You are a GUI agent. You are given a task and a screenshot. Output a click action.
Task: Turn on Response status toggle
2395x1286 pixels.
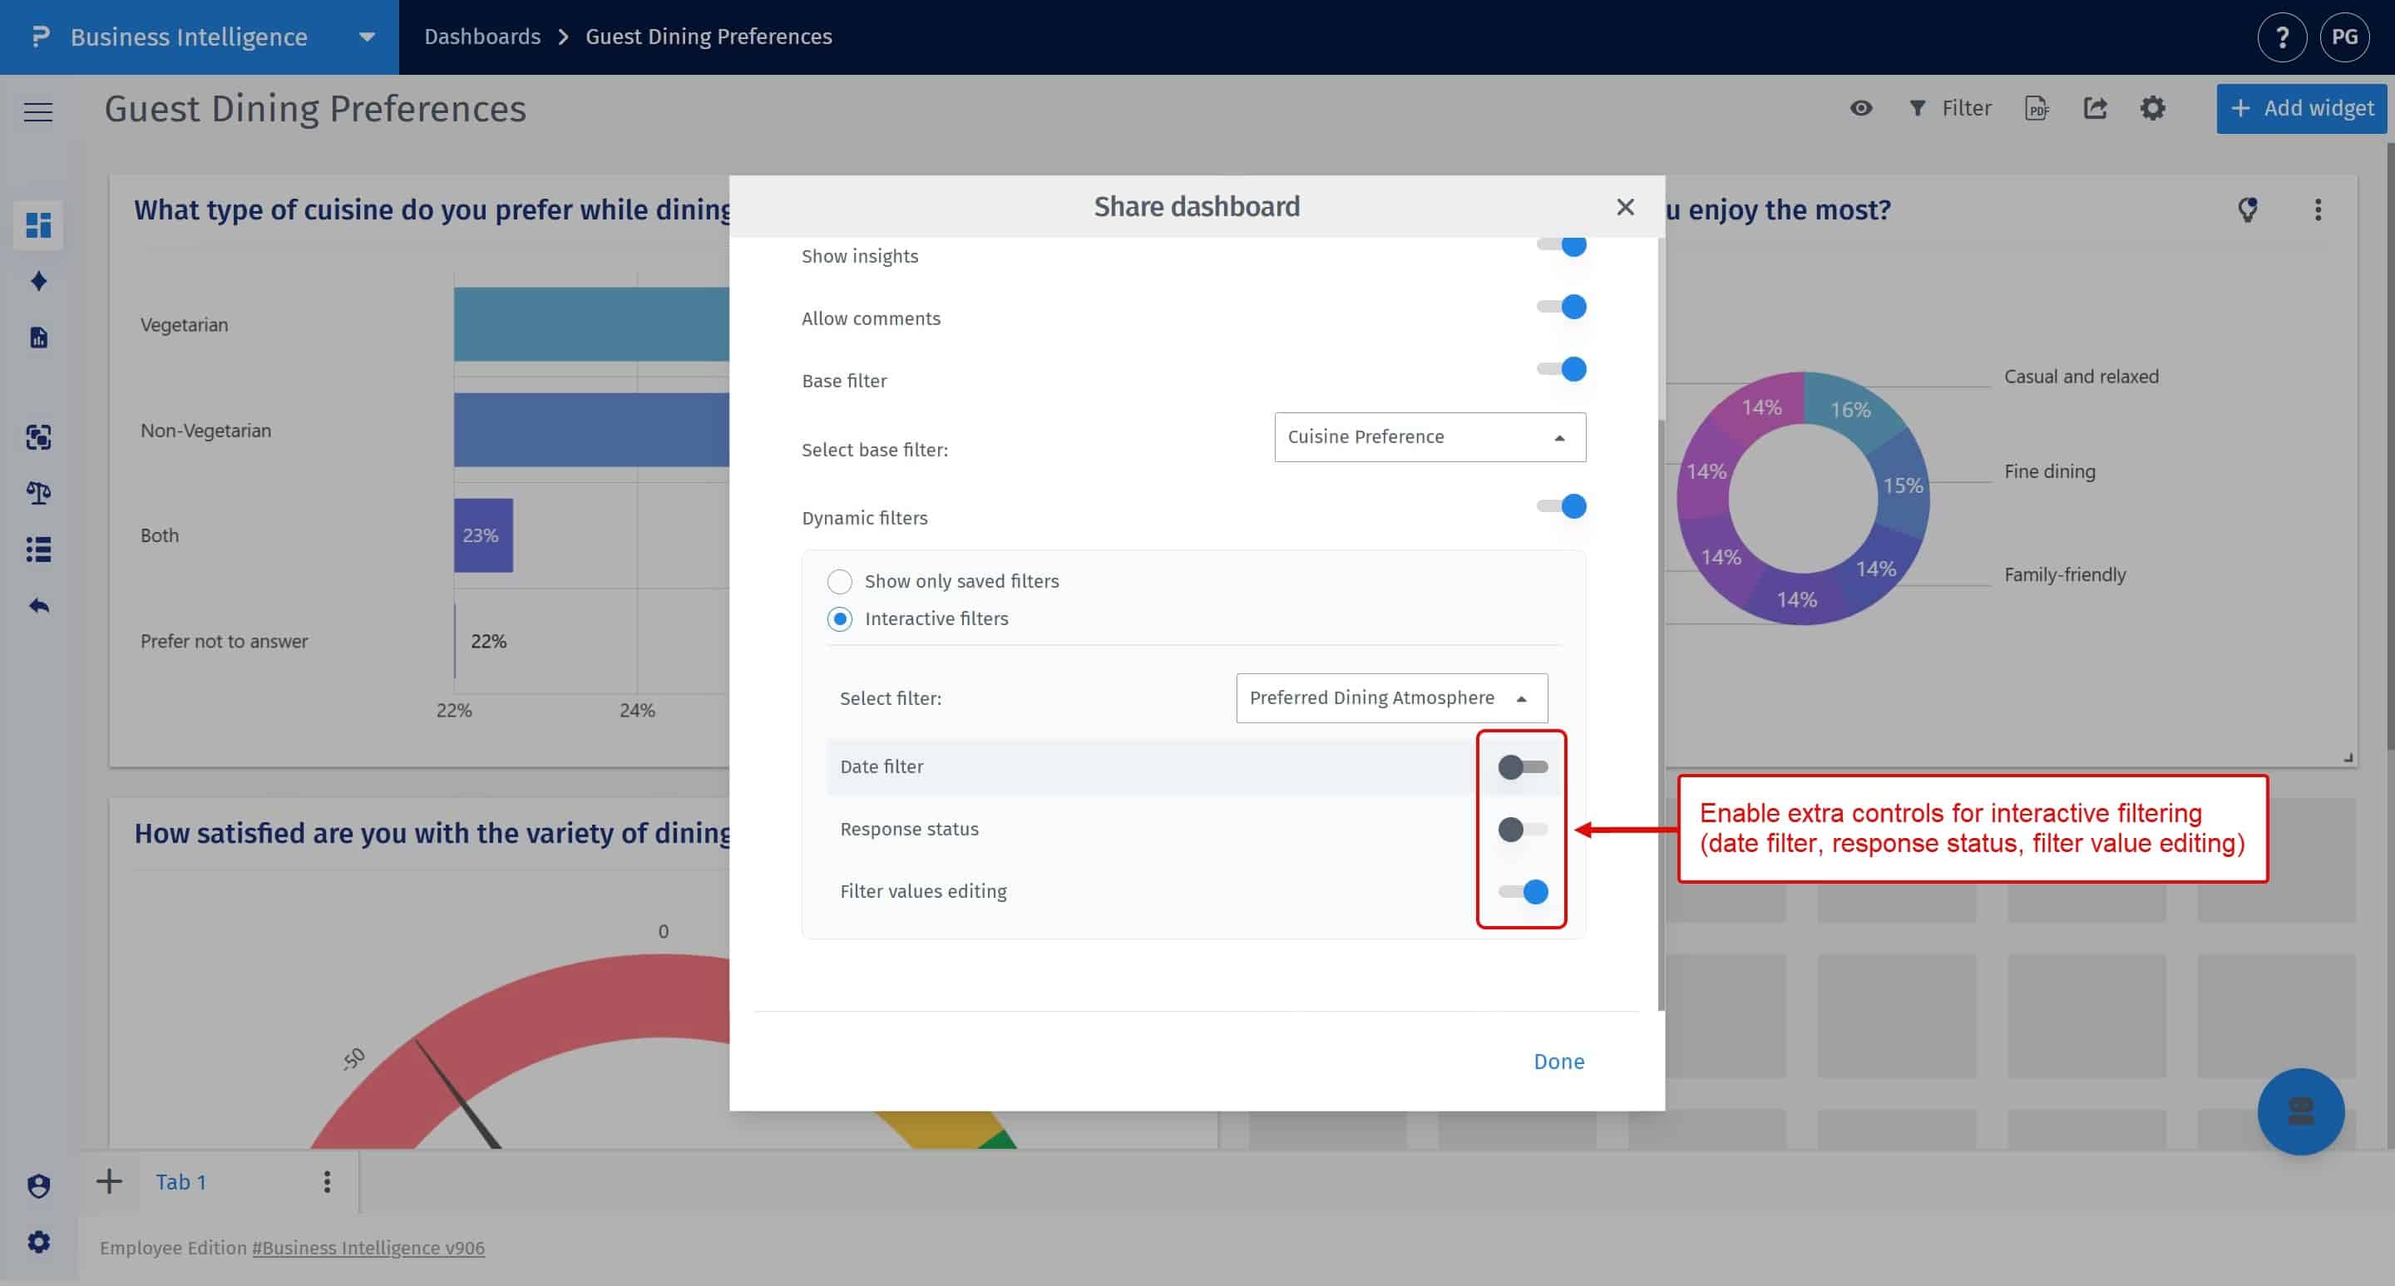(1522, 829)
